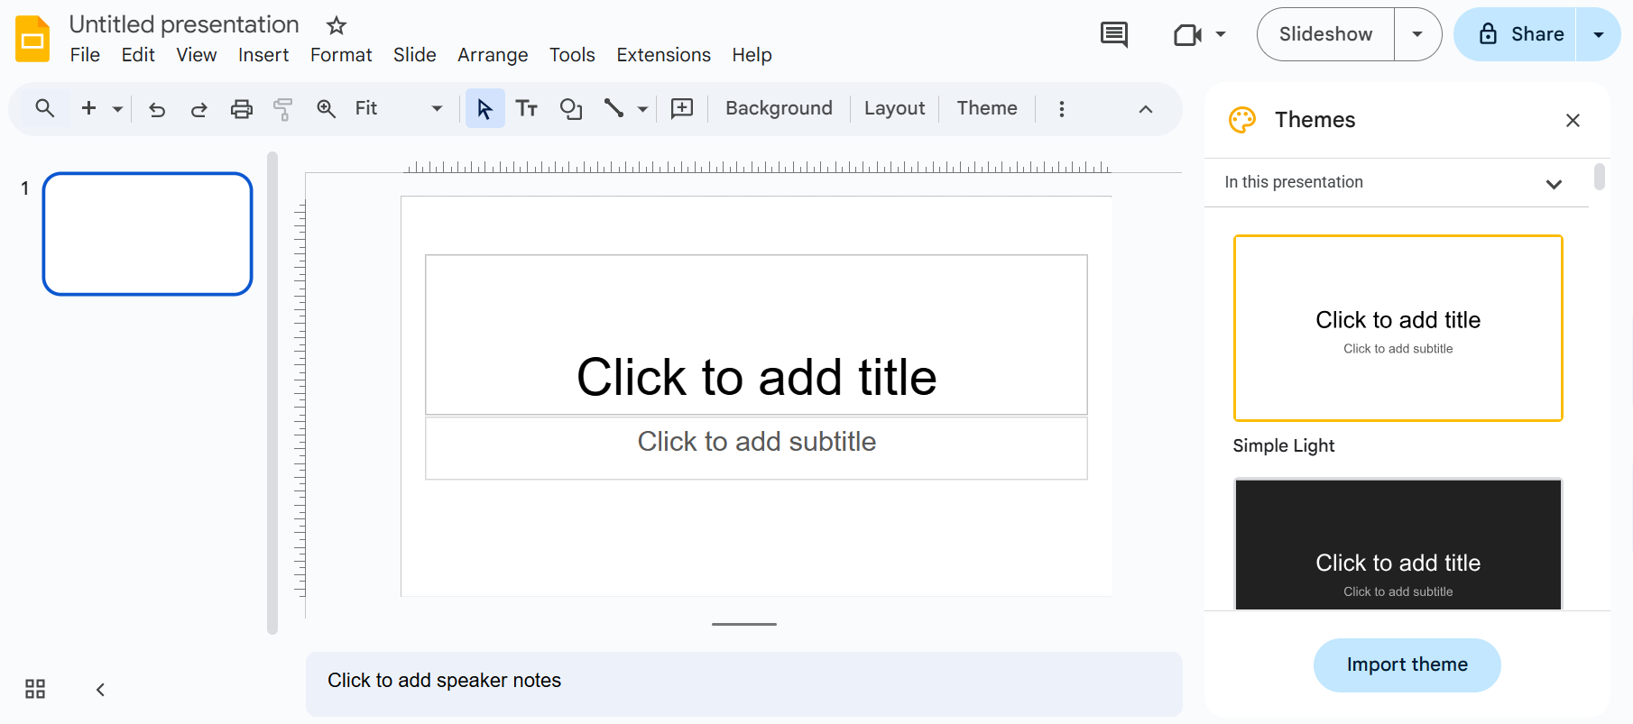Viewport: 1633px width, 724px height.
Task: Click the speaker notes resize handle
Action: (744, 624)
